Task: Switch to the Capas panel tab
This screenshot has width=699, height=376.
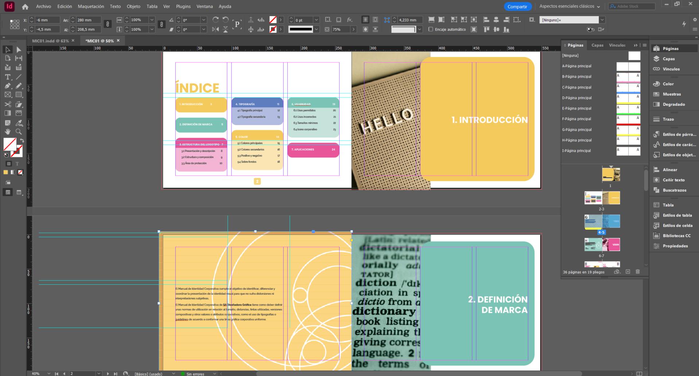Action: [x=597, y=45]
